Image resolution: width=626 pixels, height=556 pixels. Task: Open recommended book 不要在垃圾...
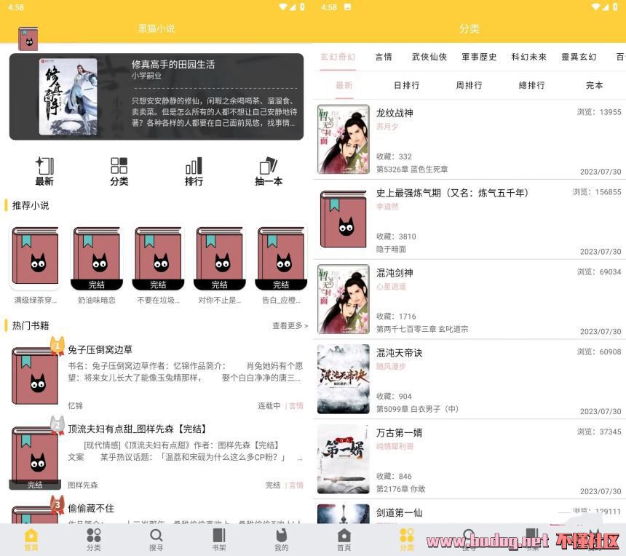[x=158, y=265]
